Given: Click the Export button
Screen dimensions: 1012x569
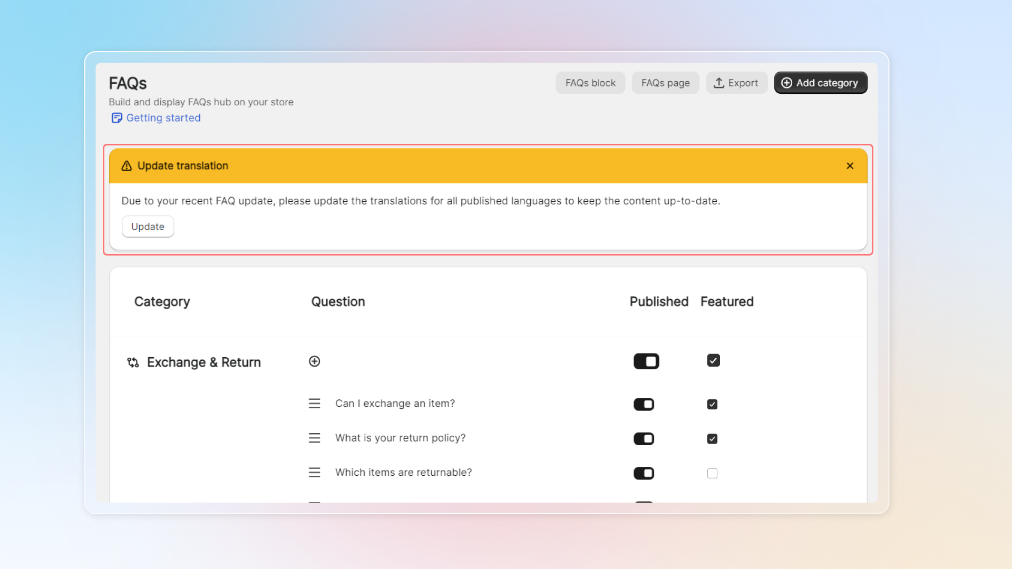Looking at the screenshot, I should point(736,83).
